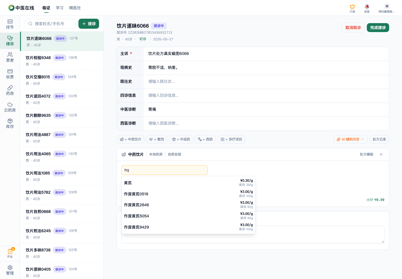Screen dimensions: 402x279
Task: Open the 挂号 registration sidebar icon
Action: coord(10,24)
